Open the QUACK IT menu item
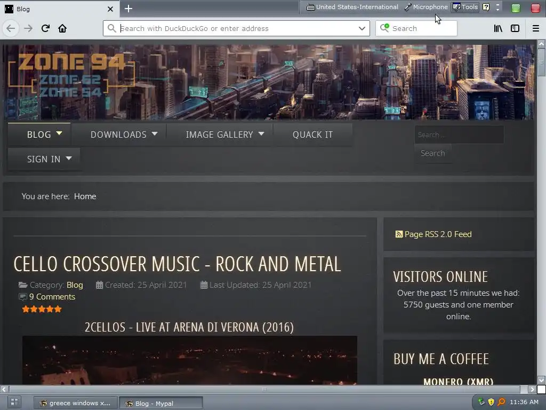 (x=312, y=135)
